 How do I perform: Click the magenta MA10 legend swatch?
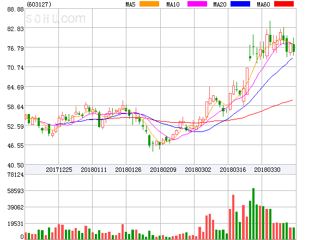click(x=197, y=4)
